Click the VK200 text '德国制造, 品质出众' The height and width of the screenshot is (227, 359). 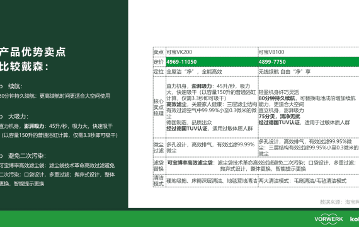[189, 122]
